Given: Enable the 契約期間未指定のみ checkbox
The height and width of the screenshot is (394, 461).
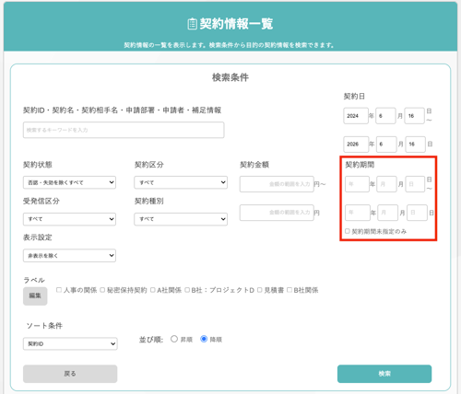Looking at the screenshot, I should (348, 231).
